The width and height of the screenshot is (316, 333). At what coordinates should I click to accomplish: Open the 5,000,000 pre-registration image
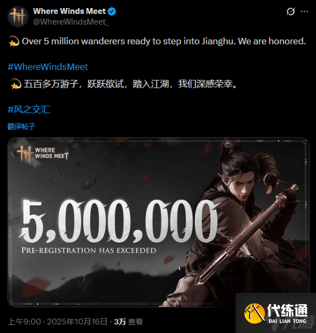tap(159, 222)
